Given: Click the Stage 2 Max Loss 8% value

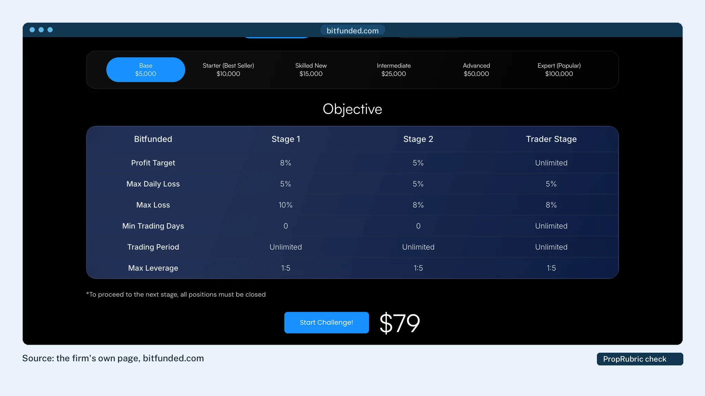Looking at the screenshot, I should (x=418, y=205).
